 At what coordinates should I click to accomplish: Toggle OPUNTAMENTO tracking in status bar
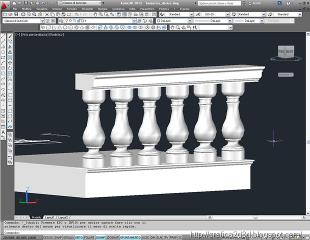[130, 237]
